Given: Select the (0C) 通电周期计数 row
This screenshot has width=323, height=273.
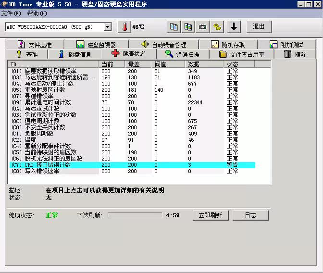Looking at the screenshot, I should click(x=133, y=121).
